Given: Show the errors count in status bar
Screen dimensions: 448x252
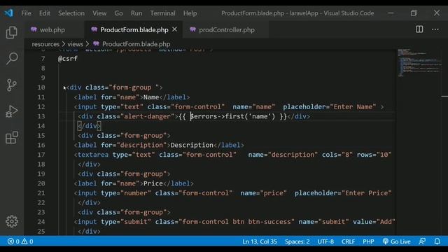Looking at the screenshot, I should [x=13, y=241].
